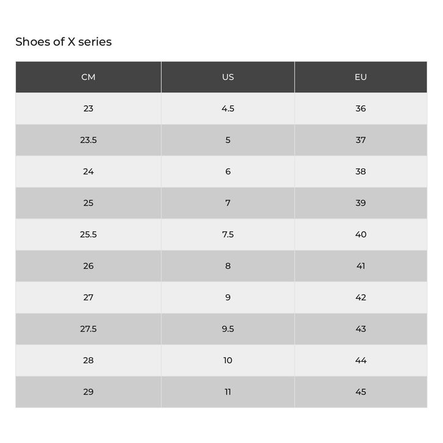Select the EU size 36 cell
This screenshot has height=443, width=443.
[x=361, y=109]
